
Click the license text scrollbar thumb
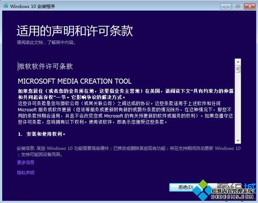coord(238,69)
